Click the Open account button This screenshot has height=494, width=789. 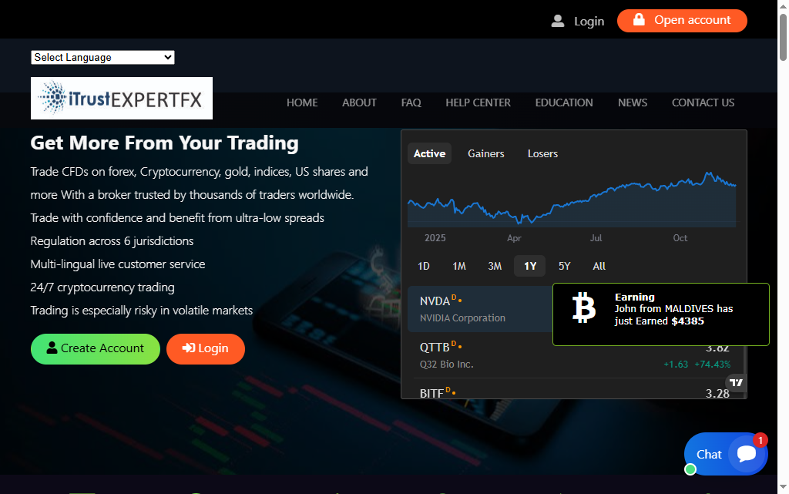[x=682, y=21]
